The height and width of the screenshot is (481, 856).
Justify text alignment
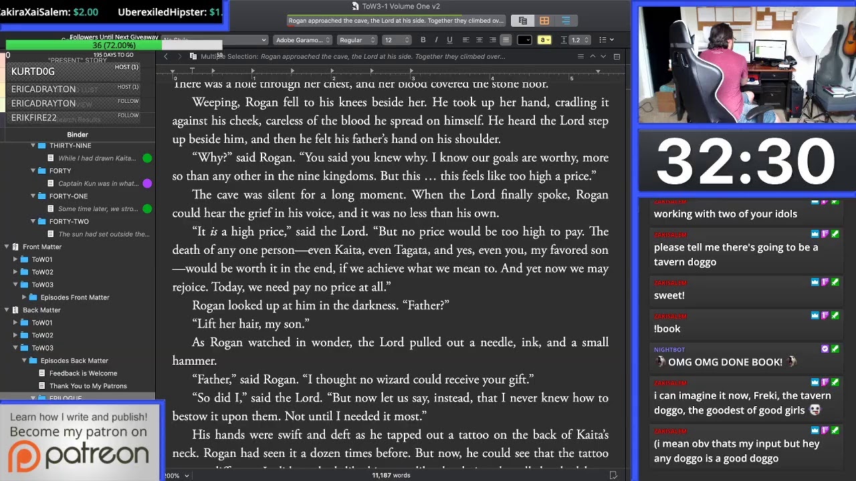506,40
